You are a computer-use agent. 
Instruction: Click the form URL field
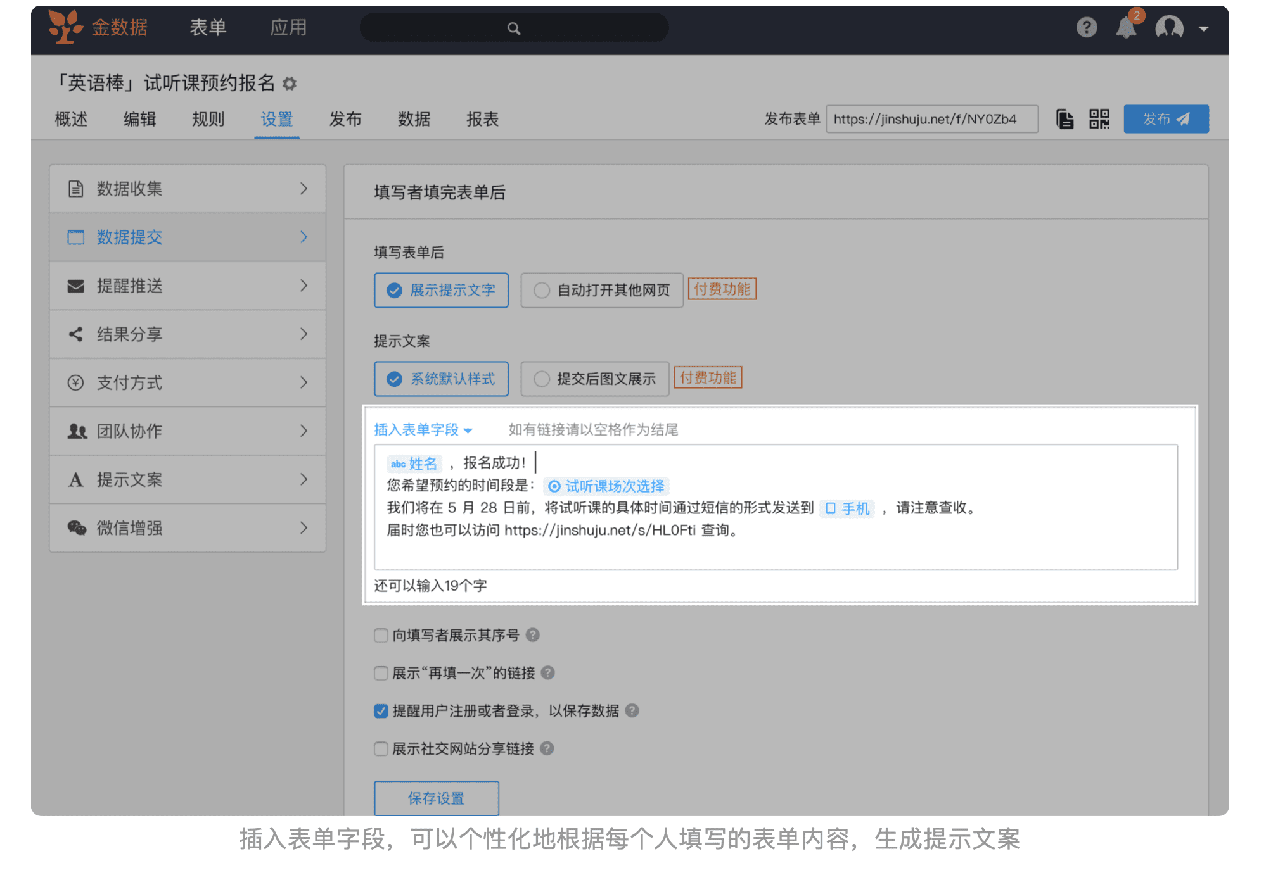pyautogui.click(x=932, y=119)
